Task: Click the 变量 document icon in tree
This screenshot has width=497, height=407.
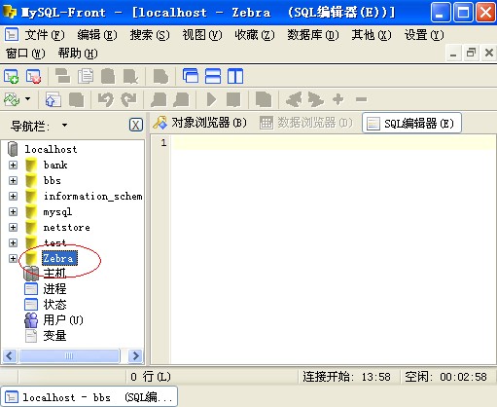Action: tap(31, 336)
